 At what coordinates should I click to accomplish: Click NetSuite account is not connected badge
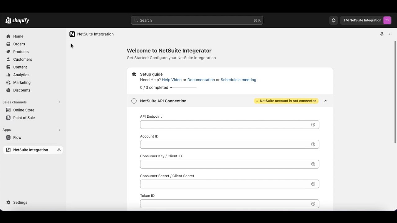point(286,101)
